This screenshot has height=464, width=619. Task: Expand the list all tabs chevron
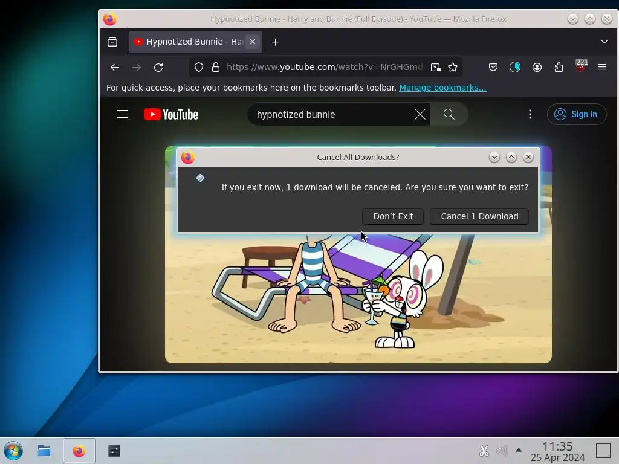(604, 42)
